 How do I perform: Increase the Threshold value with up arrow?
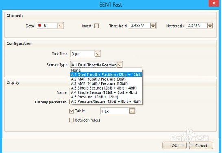point(153,24)
